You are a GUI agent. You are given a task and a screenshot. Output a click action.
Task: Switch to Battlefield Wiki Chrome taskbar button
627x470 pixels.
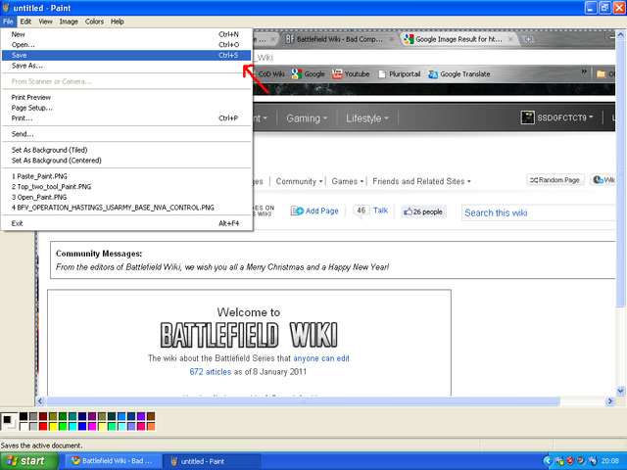click(114, 461)
